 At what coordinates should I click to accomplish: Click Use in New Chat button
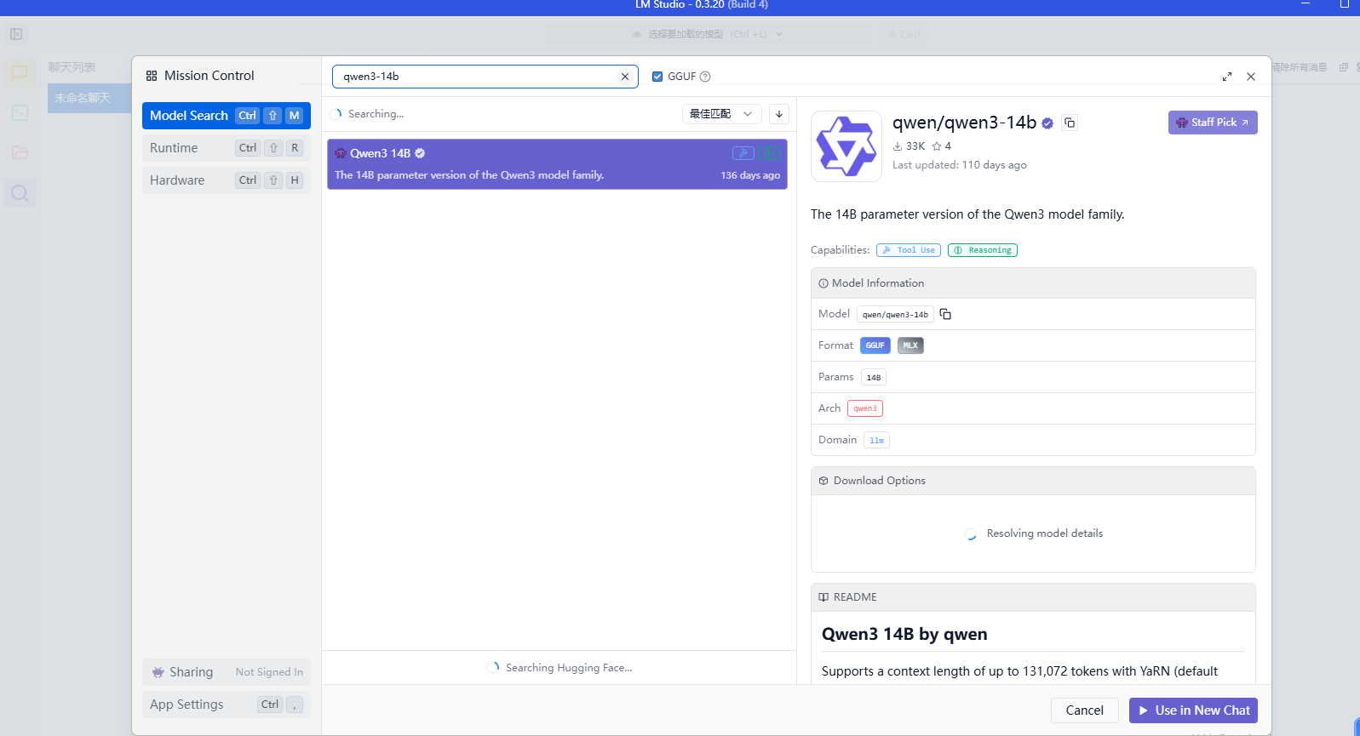[1193, 710]
